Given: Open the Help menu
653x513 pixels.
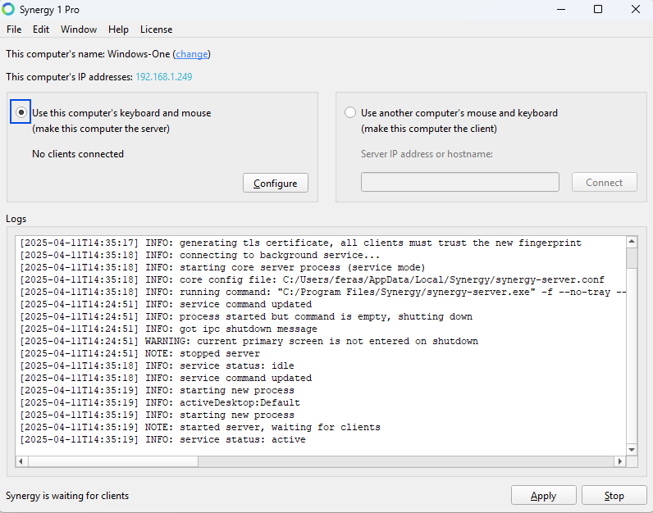Looking at the screenshot, I should coord(118,30).
